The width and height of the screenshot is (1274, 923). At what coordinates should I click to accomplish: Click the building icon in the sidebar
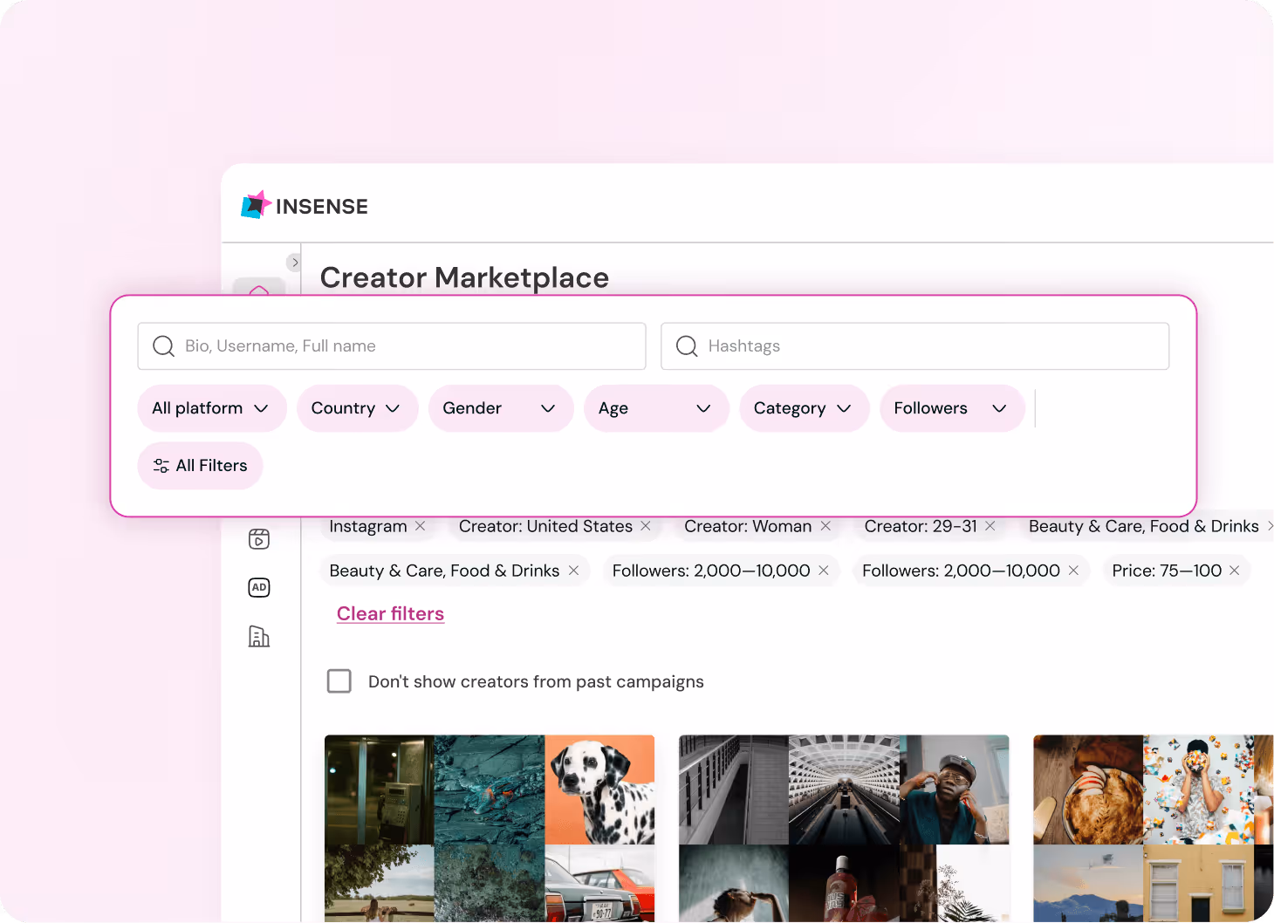coord(259,637)
